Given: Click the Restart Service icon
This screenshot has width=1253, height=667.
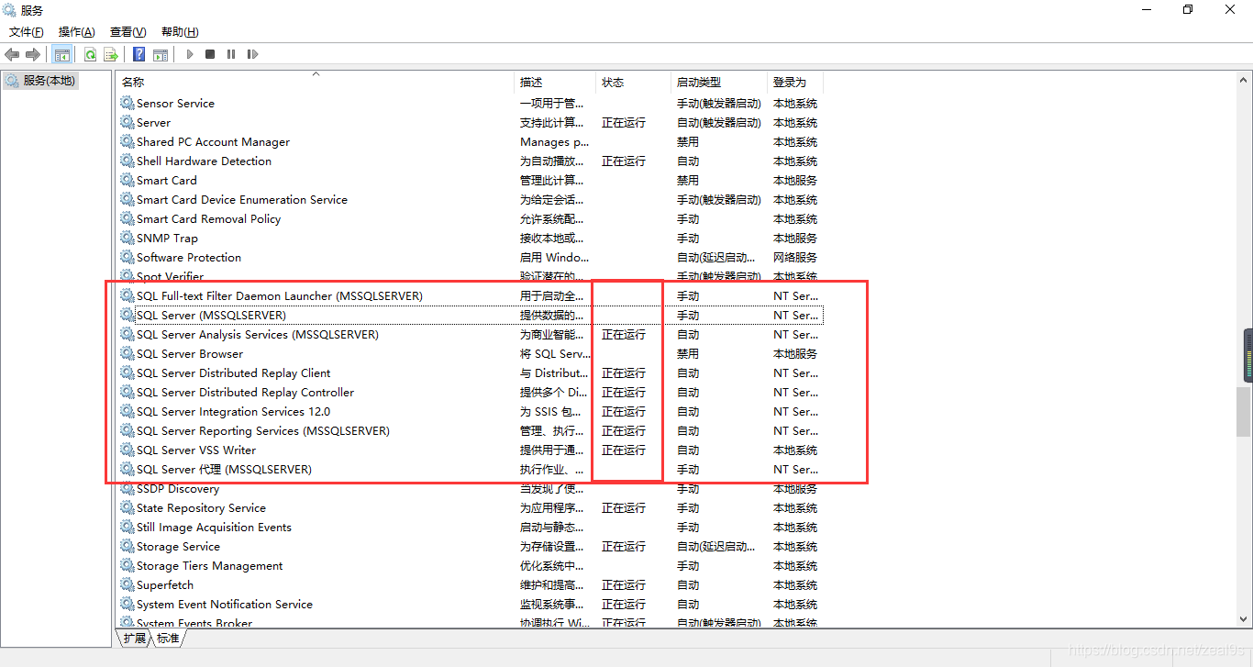Looking at the screenshot, I should click(x=252, y=54).
